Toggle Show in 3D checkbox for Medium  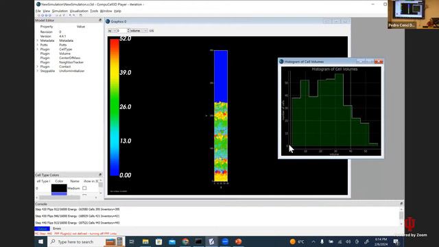pos(84,188)
